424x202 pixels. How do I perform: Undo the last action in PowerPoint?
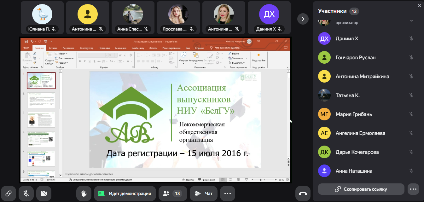(x=32, y=41)
